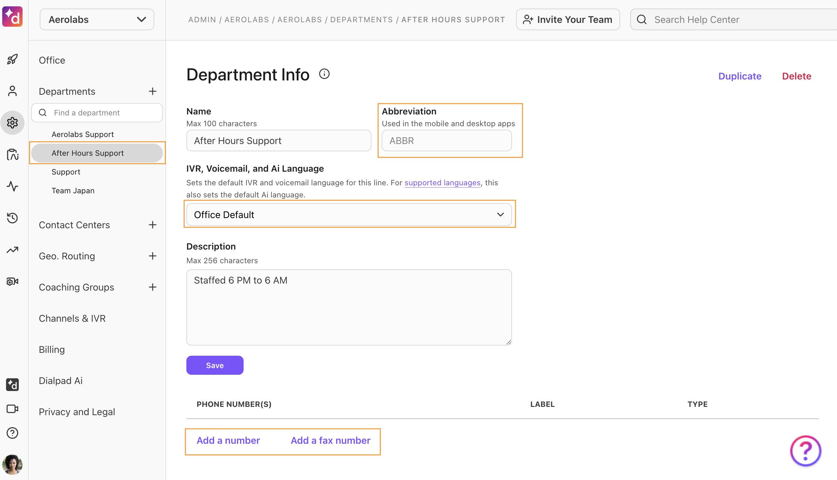837x480 pixels.
Task: Open the video meetings camera icon
Action: point(12,409)
